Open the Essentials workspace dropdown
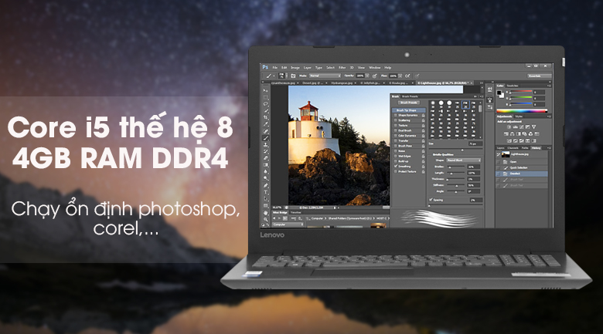 (x=539, y=76)
